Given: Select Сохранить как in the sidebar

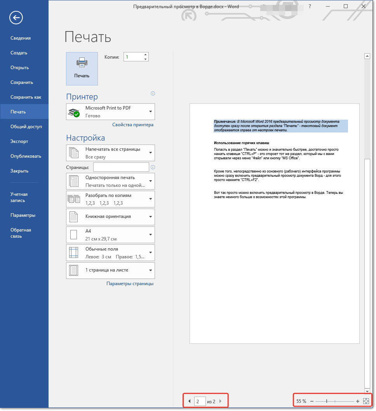Looking at the screenshot, I should [x=26, y=97].
